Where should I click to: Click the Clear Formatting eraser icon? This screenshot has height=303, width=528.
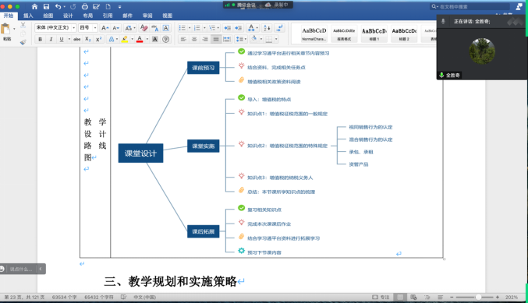coord(144,28)
